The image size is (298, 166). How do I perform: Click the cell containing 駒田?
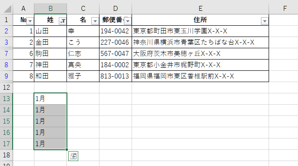click(50, 54)
